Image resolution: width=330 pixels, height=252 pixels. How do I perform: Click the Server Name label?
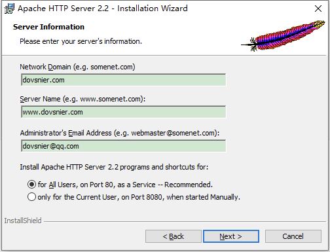(x=82, y=99)
